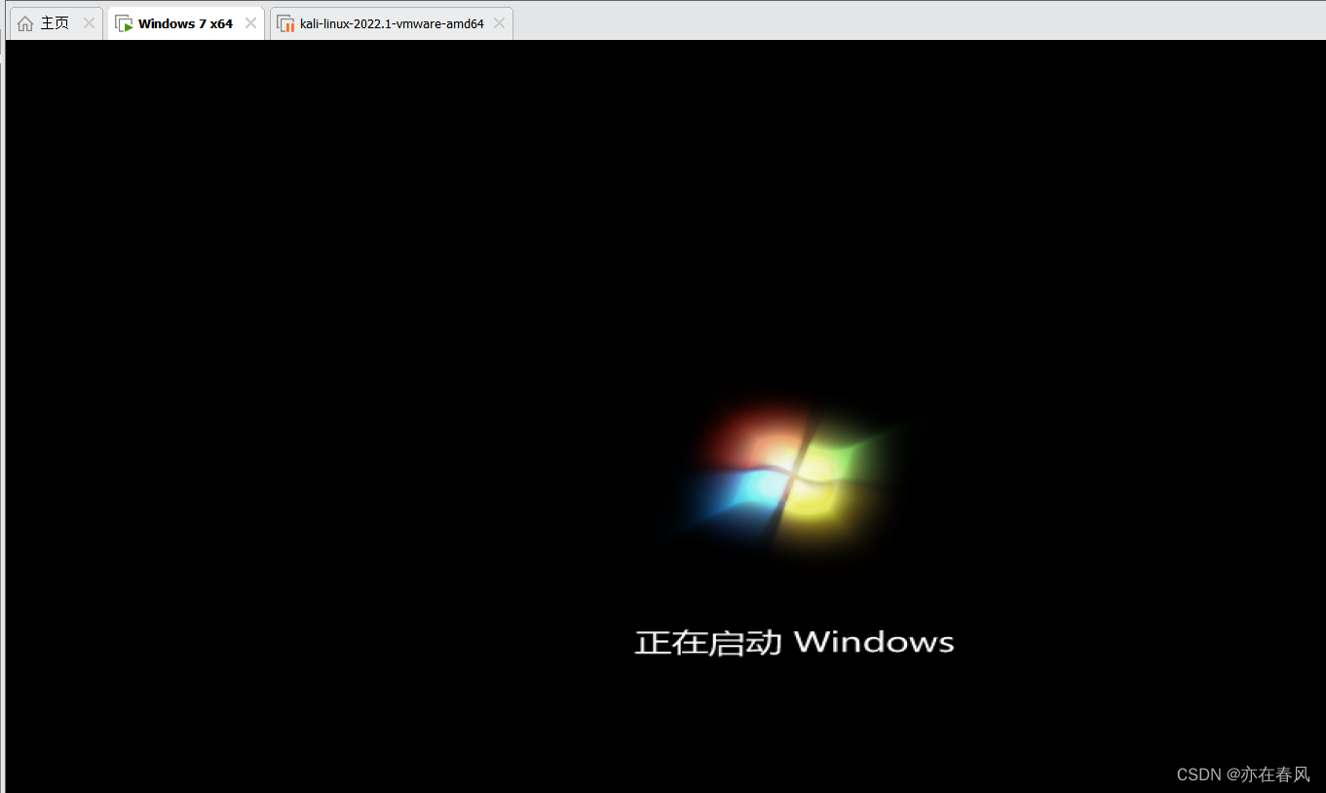The width and height of the screenshot is (1326, 793).
Task: Click the paused VM icon on kali-linux tab
Action: click(x=285, y=23)
